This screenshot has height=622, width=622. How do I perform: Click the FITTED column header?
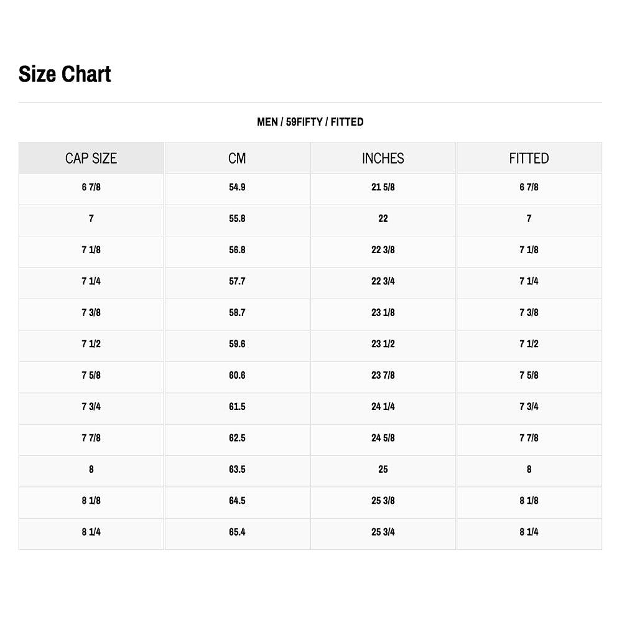pyautogui.click(x=529, y=158)
